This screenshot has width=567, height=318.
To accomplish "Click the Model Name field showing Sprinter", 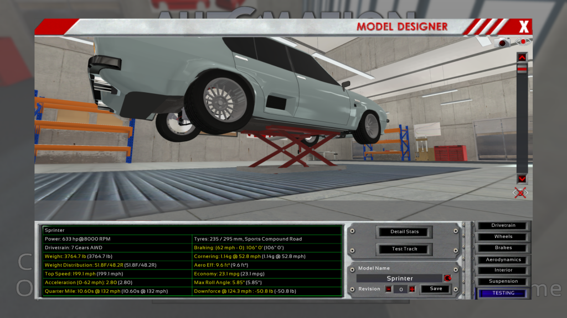I will coord(399,278).
